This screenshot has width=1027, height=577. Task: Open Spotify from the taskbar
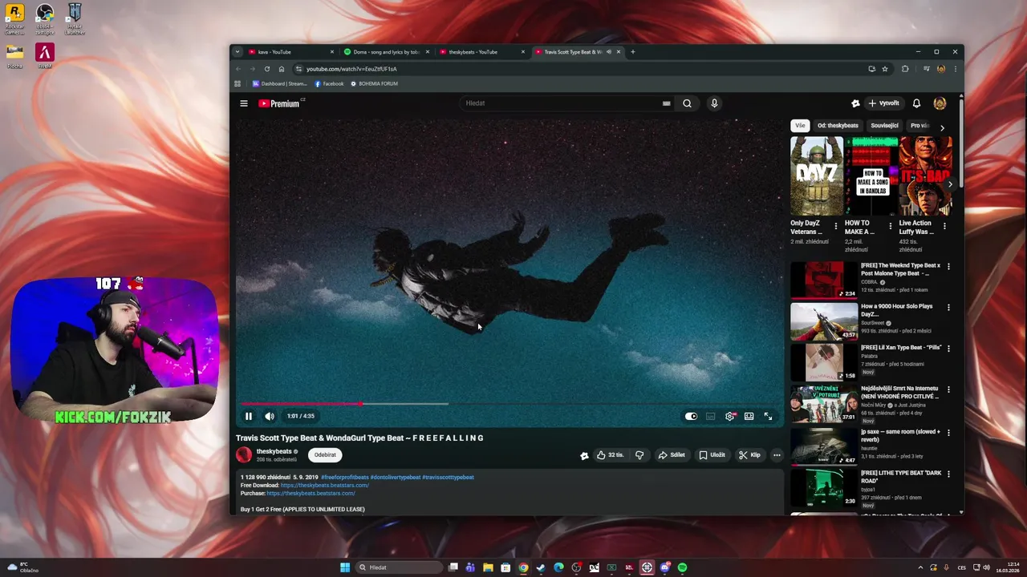click(682, 567)
